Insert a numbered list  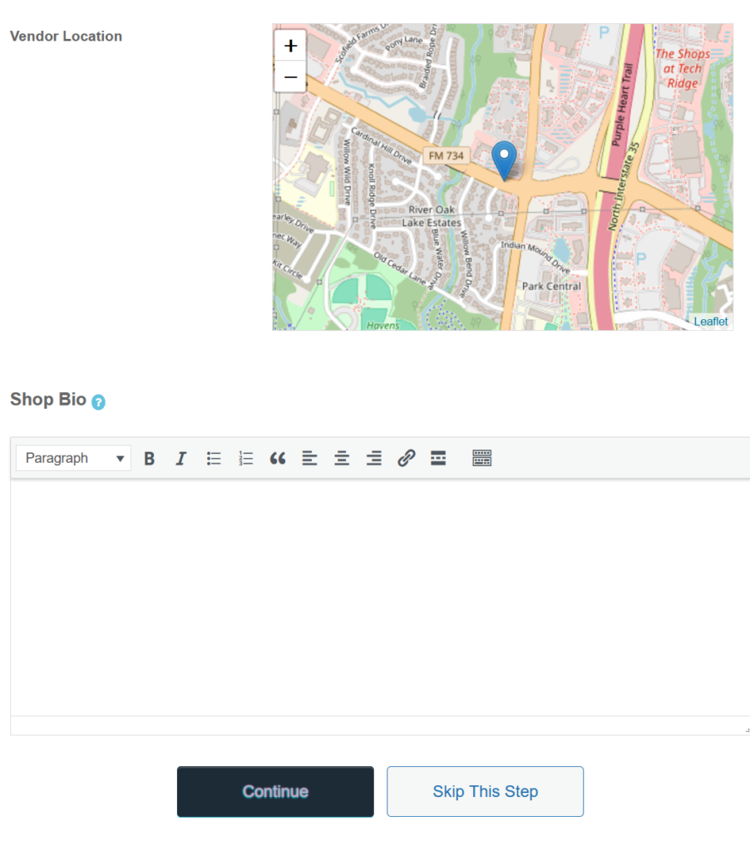[x=245, y=458]
